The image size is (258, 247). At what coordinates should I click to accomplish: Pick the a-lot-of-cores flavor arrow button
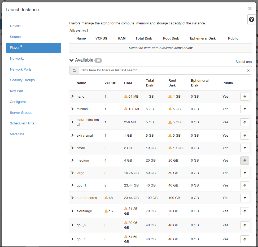coord(245,198)
